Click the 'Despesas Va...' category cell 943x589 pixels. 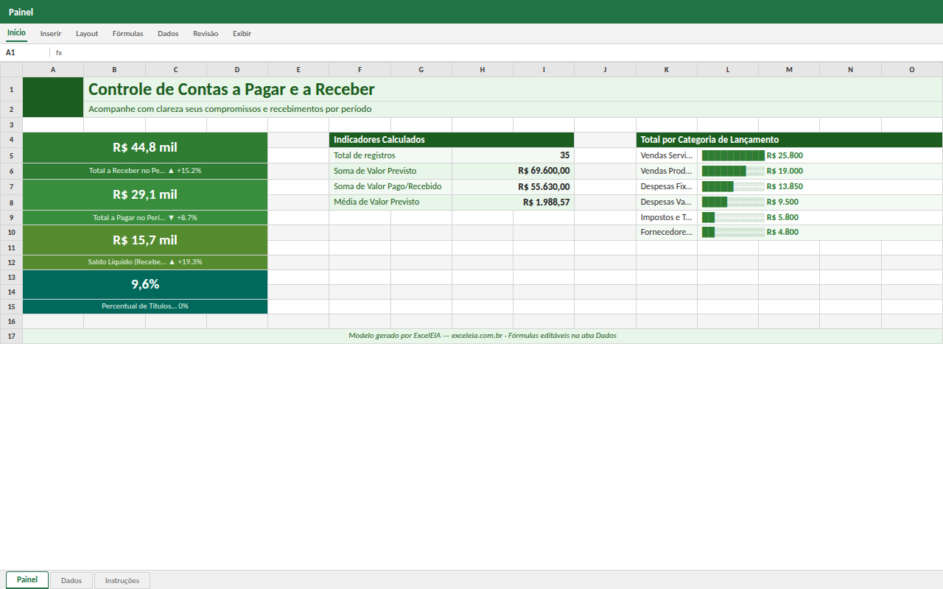coord(667,202)
